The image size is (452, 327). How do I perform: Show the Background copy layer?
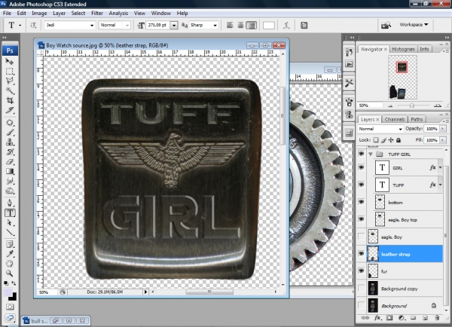pyautogui.click(x=361, y=289)
